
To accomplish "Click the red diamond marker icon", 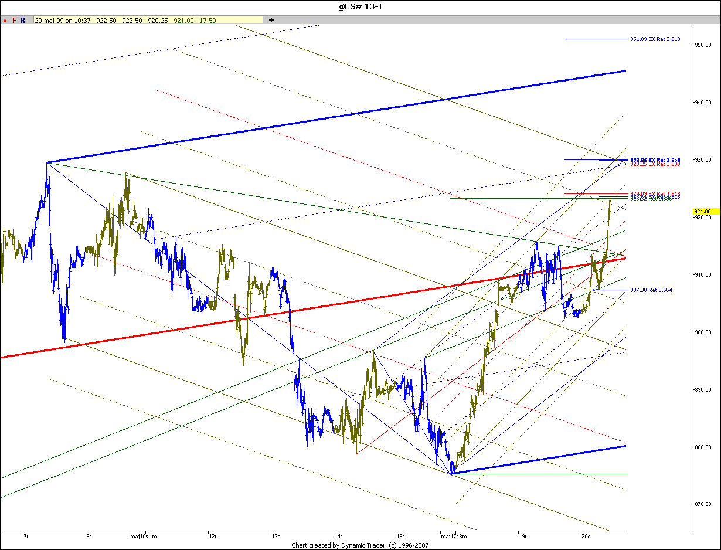I will point(5,21).
